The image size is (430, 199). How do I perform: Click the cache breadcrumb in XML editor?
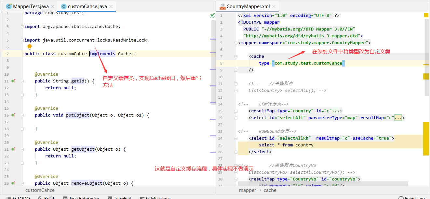coord(270,190)
